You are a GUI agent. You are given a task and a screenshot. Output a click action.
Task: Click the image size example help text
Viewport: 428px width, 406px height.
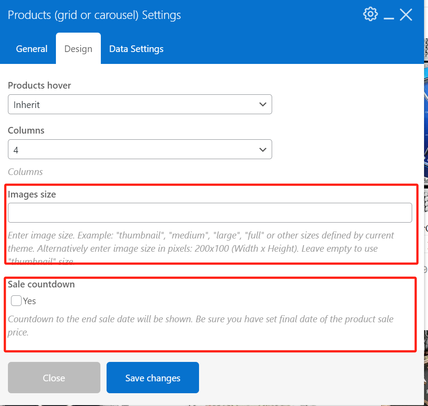201,242
